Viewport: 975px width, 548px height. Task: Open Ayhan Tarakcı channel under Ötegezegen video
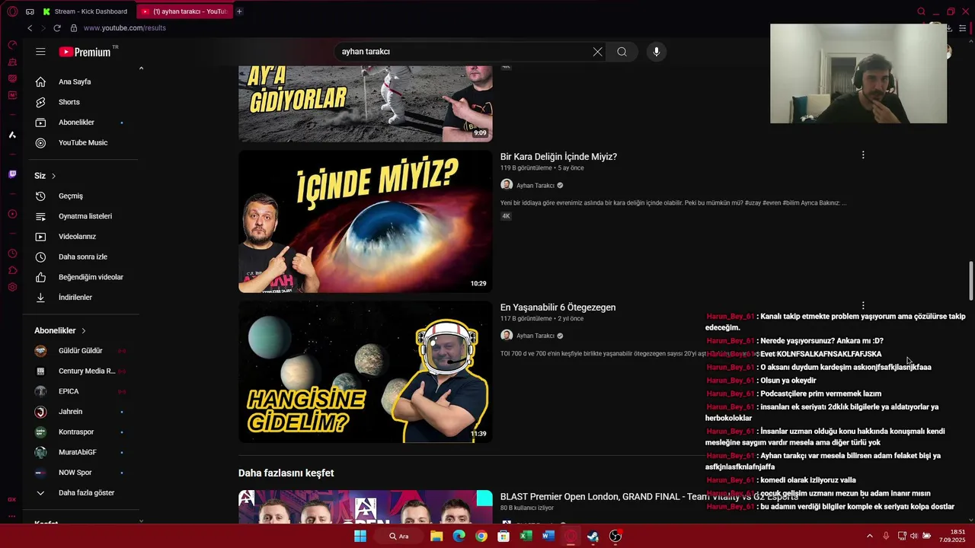535,336
